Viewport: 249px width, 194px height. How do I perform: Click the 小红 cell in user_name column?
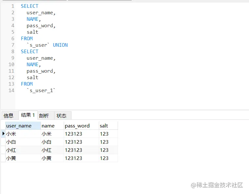[11, 150]
